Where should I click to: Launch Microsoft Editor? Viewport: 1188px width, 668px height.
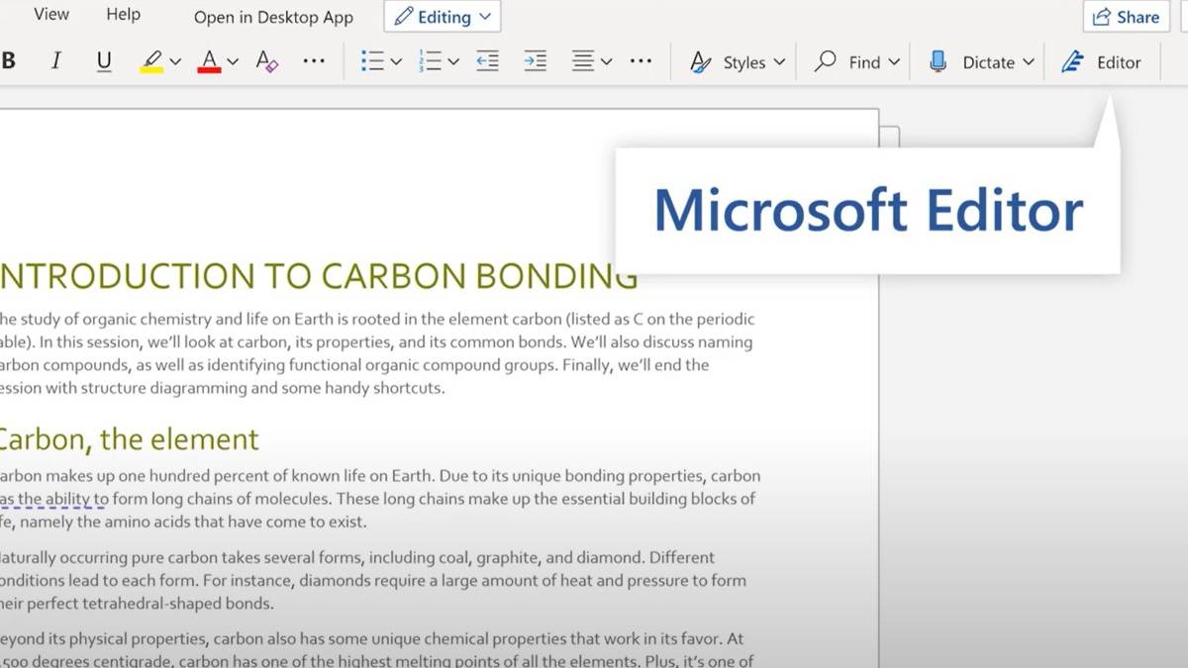pyautogui.click(x=1103, y=61)
